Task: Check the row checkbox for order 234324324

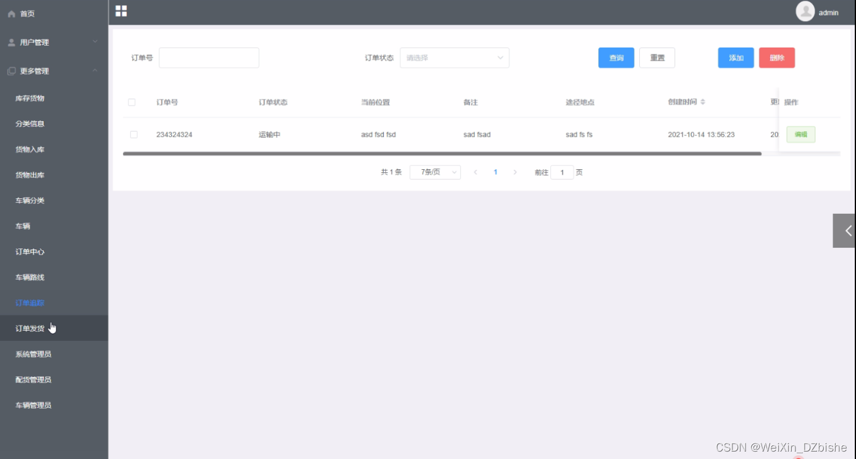Action: [x=133, y=135]
